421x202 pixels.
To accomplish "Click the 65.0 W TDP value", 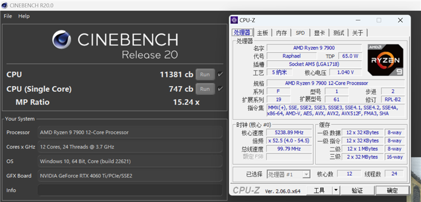I will (x=350, y=56).
